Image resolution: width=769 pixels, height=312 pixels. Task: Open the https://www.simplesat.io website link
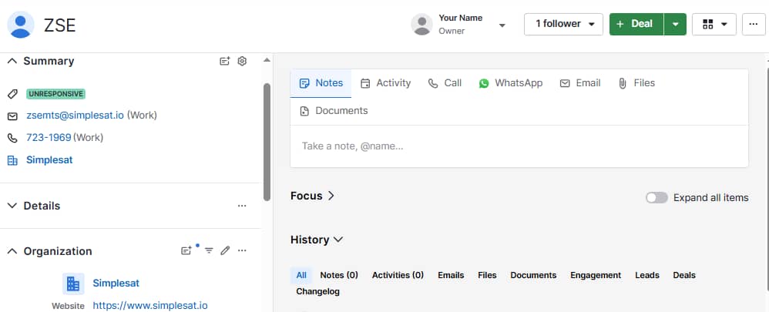(150, 306)
